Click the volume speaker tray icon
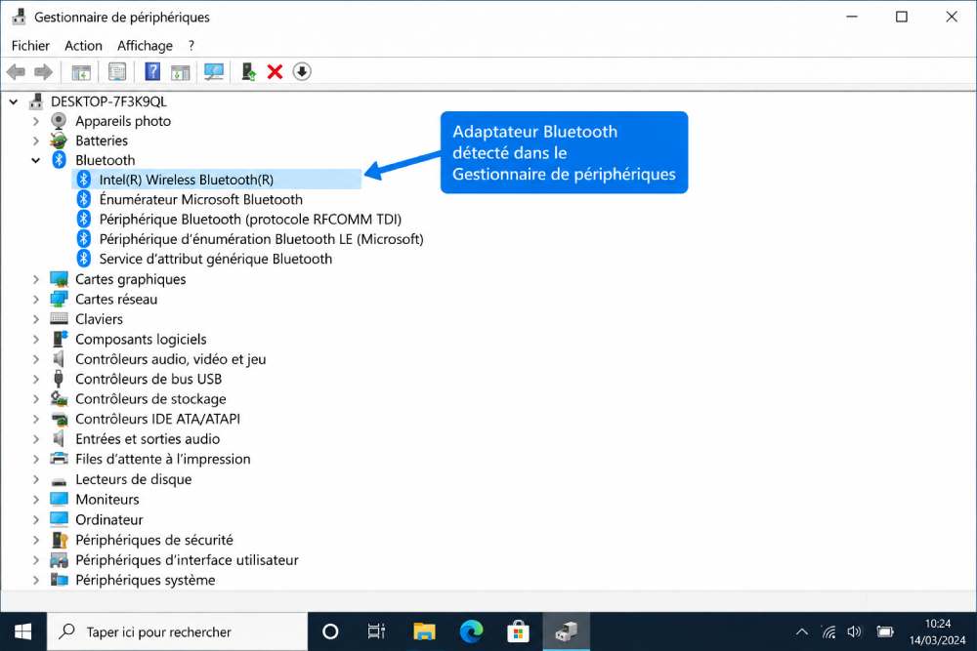The height and width of the screenshot is (651, 977). 854,632
